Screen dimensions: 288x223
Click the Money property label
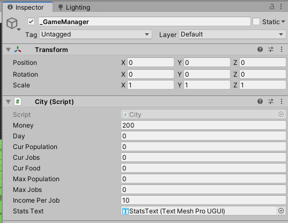[x=23, y=125]
